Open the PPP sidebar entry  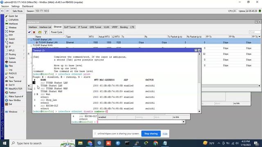coord(11,35)
